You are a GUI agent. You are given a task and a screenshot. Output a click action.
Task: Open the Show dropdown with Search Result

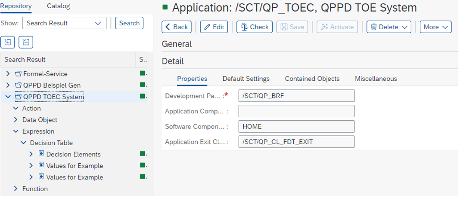tap(64, 23)
